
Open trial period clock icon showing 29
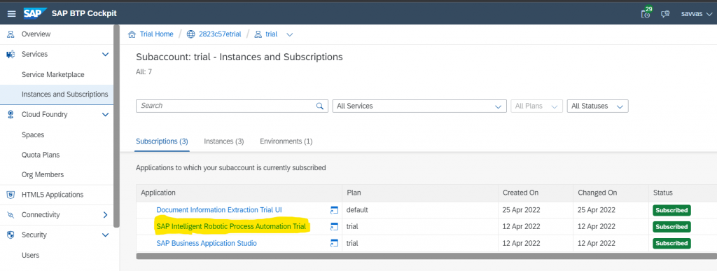646,13
